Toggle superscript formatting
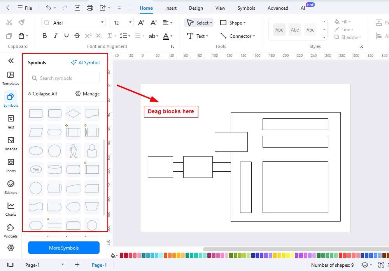The width and height of the screenshot is (389, 271). tap(88, 36)
